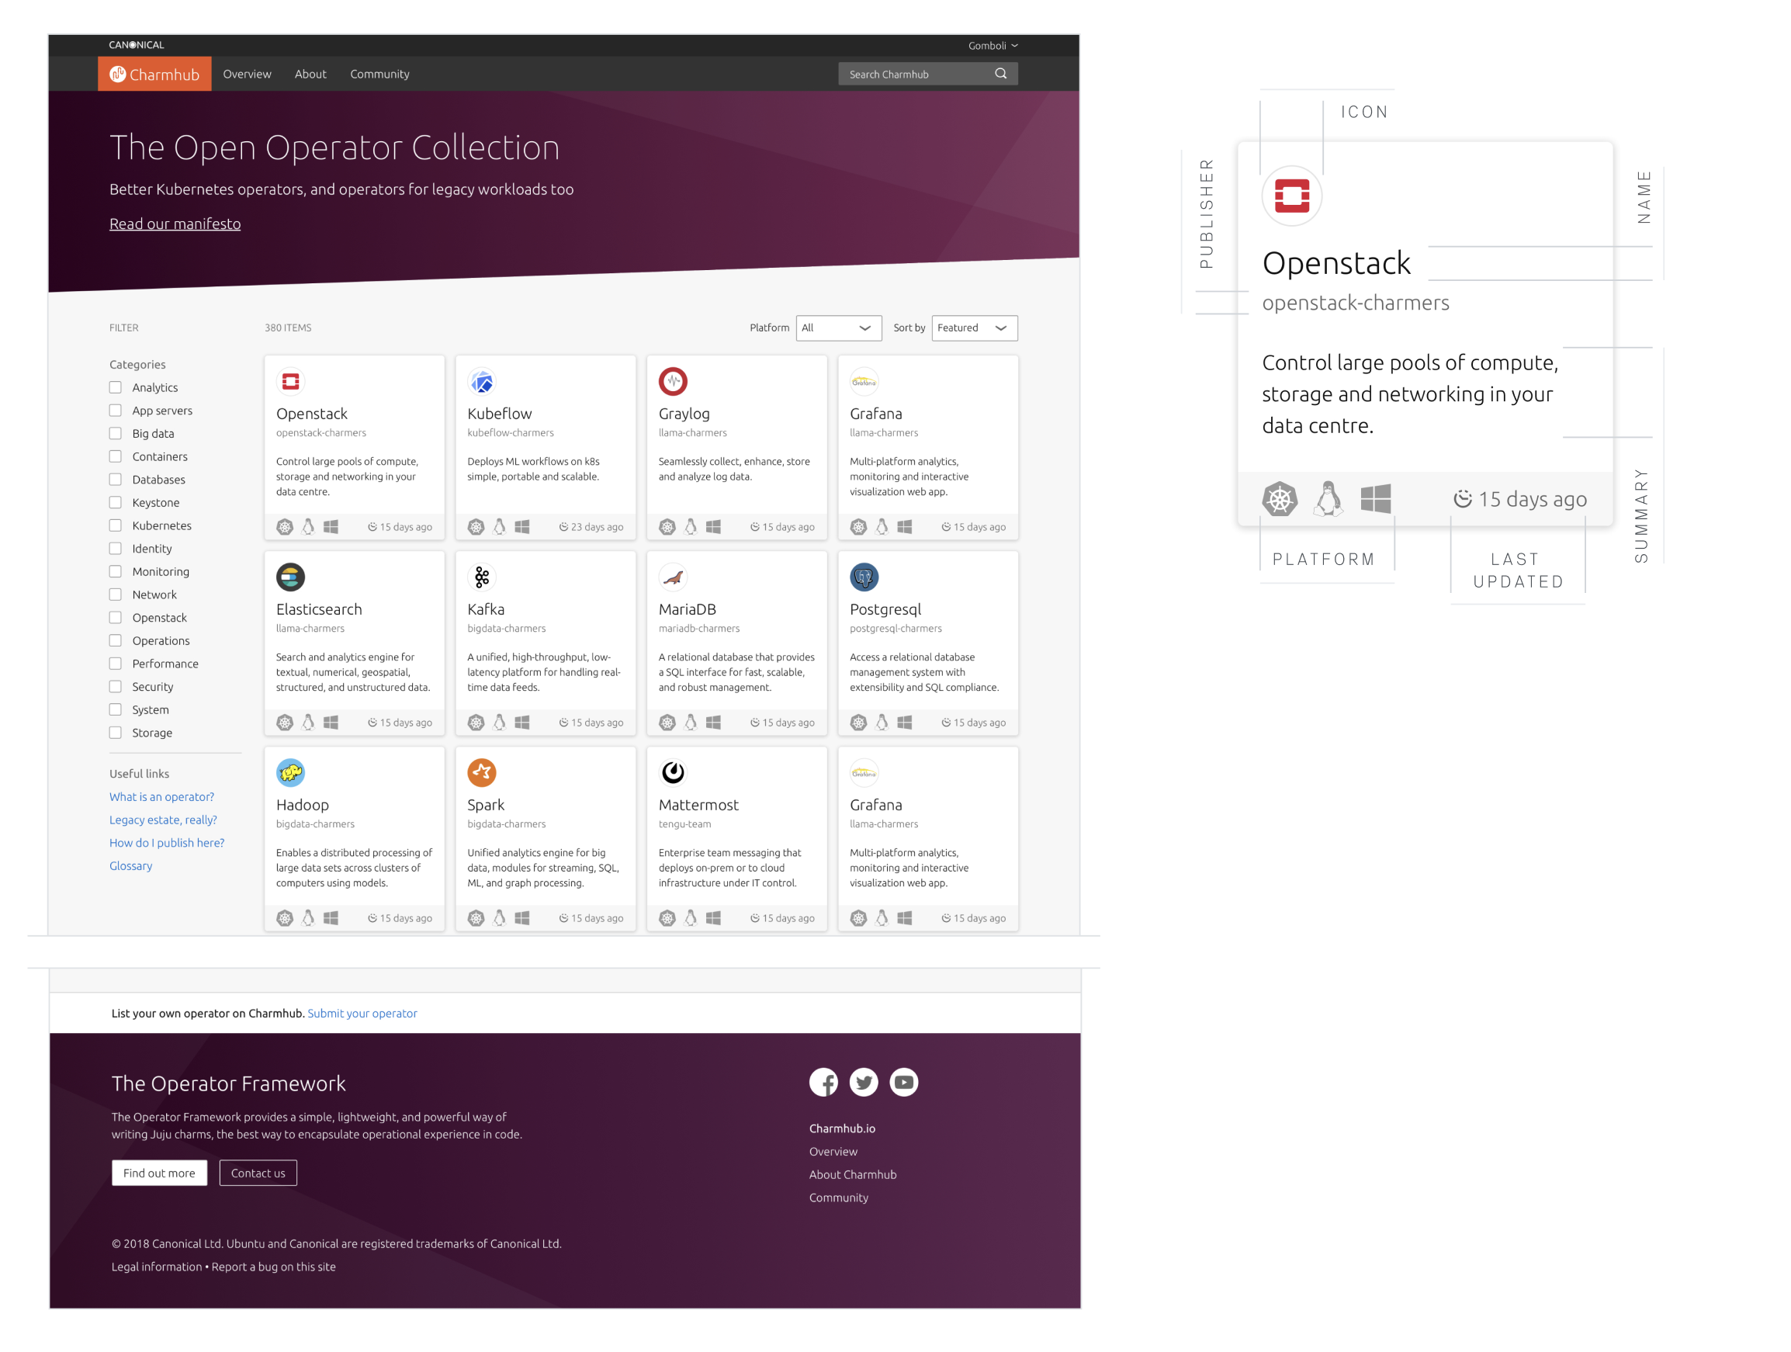Open the footer Community link
1791x1352 pixels.
click(839, 1198)
